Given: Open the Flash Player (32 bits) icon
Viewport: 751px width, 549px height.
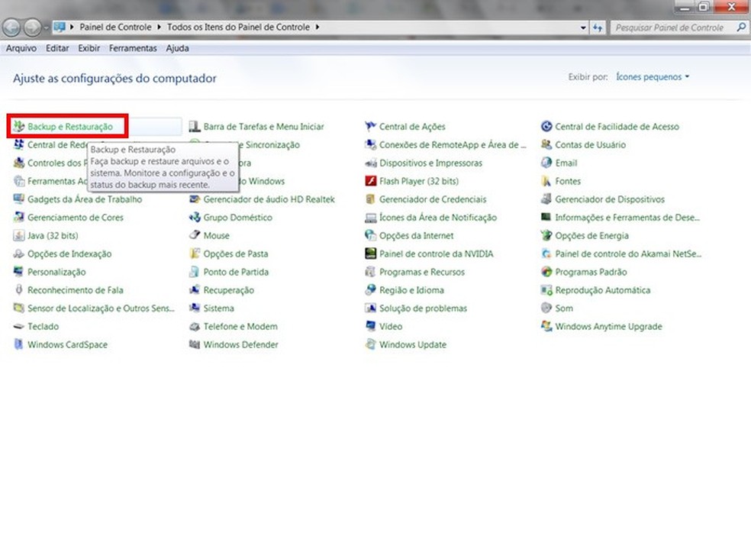Looking at the screenshot, I should pyautogui.click(x=371, y=182).
